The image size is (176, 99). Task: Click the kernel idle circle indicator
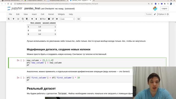pos(168,14)
